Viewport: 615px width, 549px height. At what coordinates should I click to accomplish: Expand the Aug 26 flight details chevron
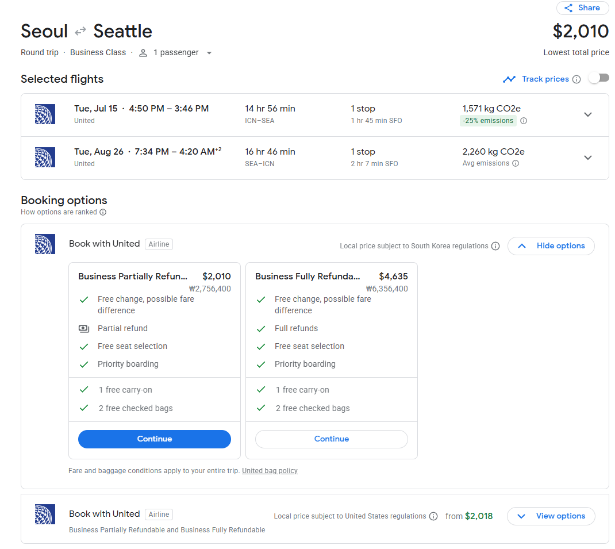tap(587, 158)
